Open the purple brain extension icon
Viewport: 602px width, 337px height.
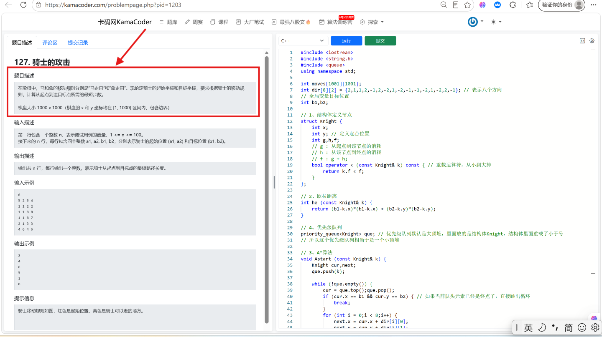point(482,5)
